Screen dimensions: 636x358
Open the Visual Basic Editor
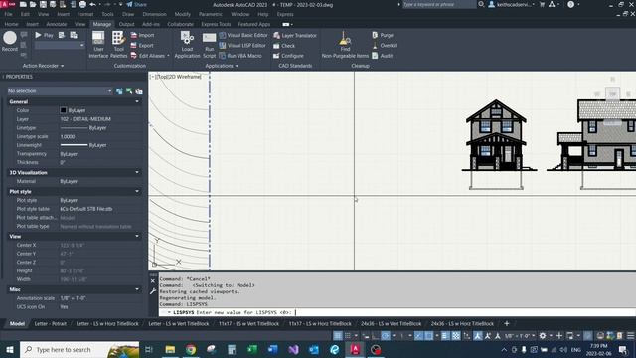(x=243, y=36)
